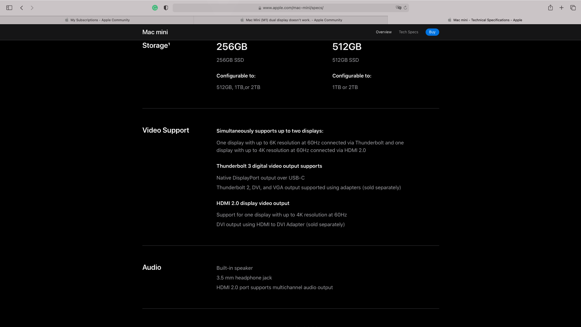Click the blue Buy button

pos(432,32)
